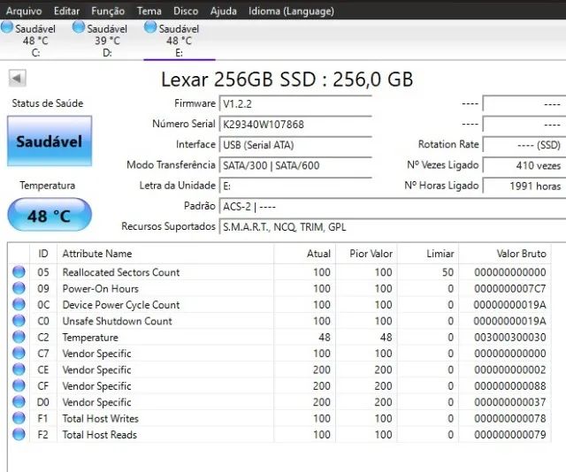Screen dimensions: 566x472
Task: Select the Device Power Cycle Count text
Action: (121, 305)
